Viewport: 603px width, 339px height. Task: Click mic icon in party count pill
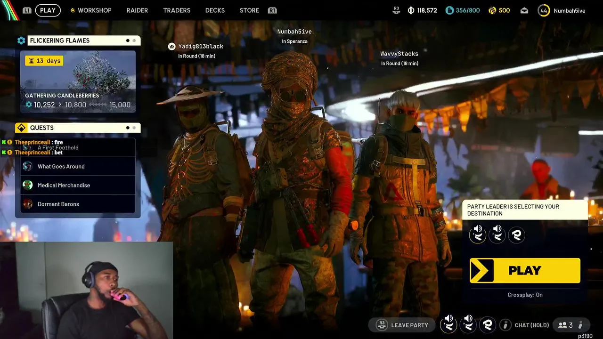tap(581, 325)
